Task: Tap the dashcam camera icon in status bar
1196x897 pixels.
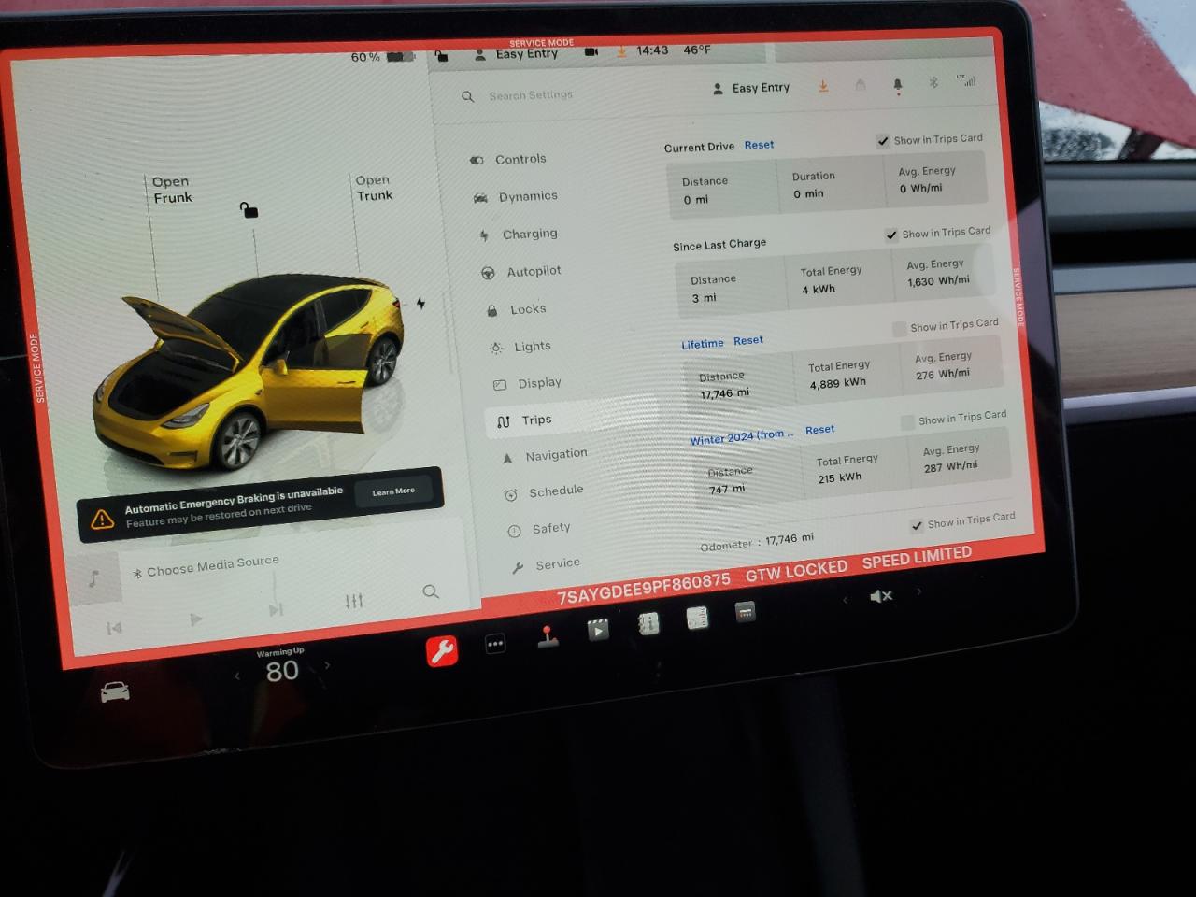Action: (x=591, y=52)
